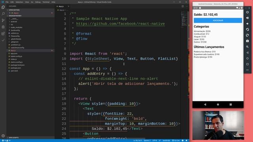Open babel.config.js in explorer
Viewport: 253px width, 142px height.
point(16,56)
